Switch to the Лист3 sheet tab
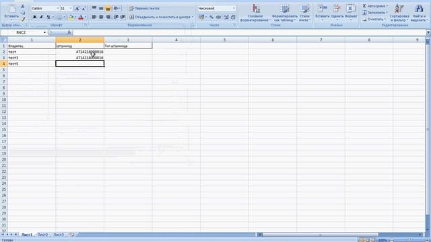431x242 pixels. 59,235
